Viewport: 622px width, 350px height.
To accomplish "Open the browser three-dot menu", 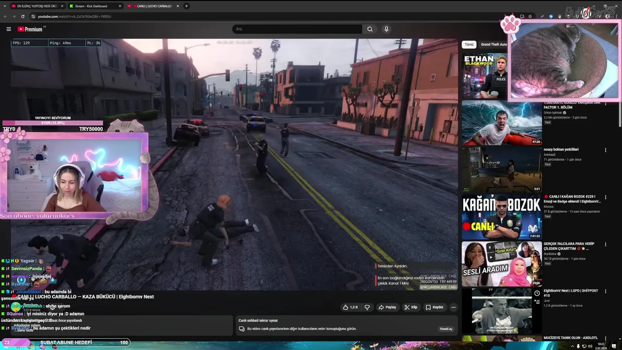I will [617, 16].
